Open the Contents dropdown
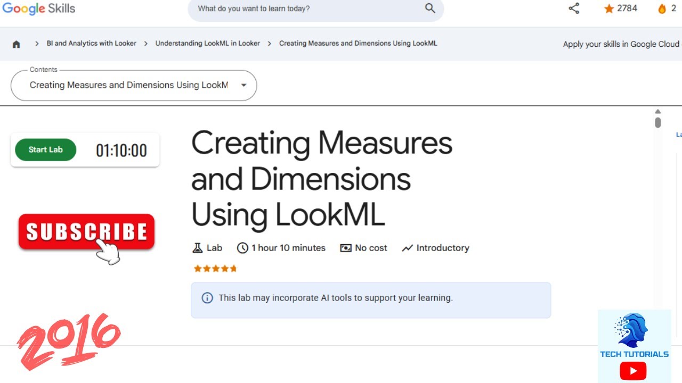This screenshot has width=682, height=383. (134, 85)
